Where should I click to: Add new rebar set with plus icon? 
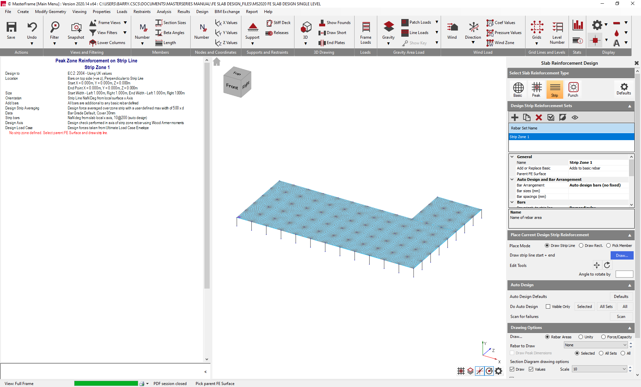[x=515, y=117]
